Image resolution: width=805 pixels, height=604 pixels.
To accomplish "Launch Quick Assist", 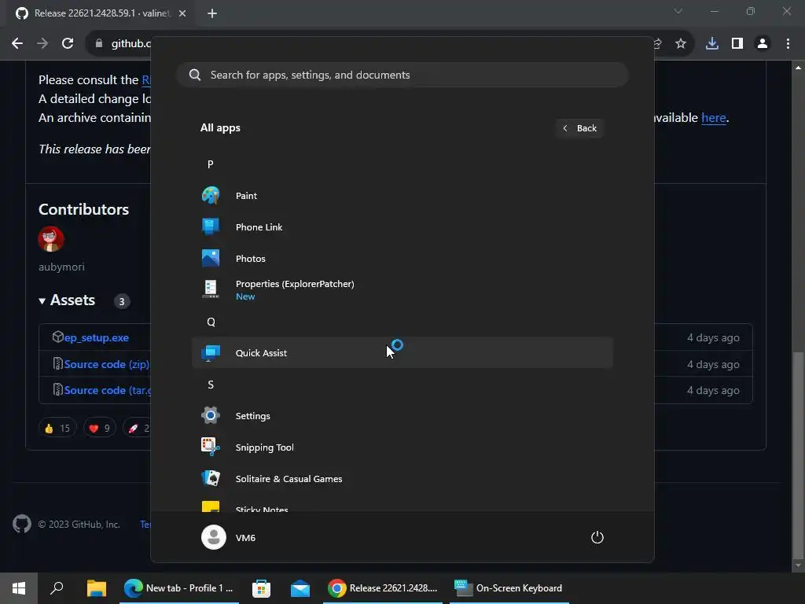I will [x=402, y=353].
